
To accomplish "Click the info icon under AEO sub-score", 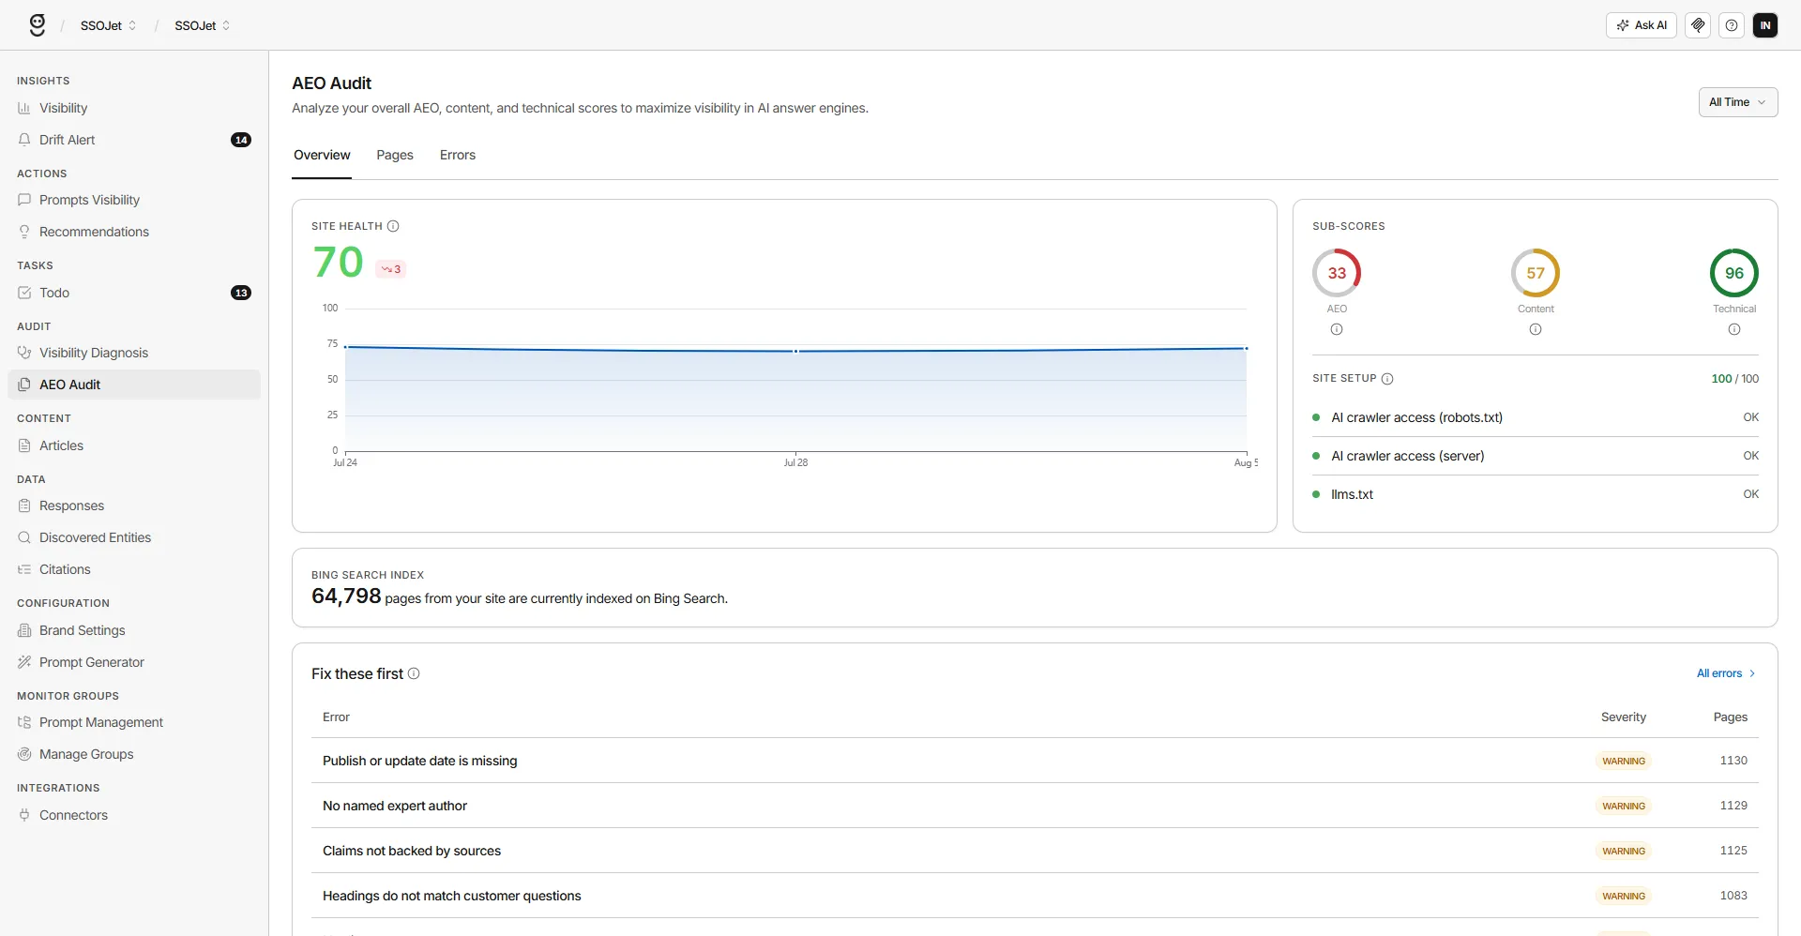I will pyautogui.click(x=1337, y=329).
